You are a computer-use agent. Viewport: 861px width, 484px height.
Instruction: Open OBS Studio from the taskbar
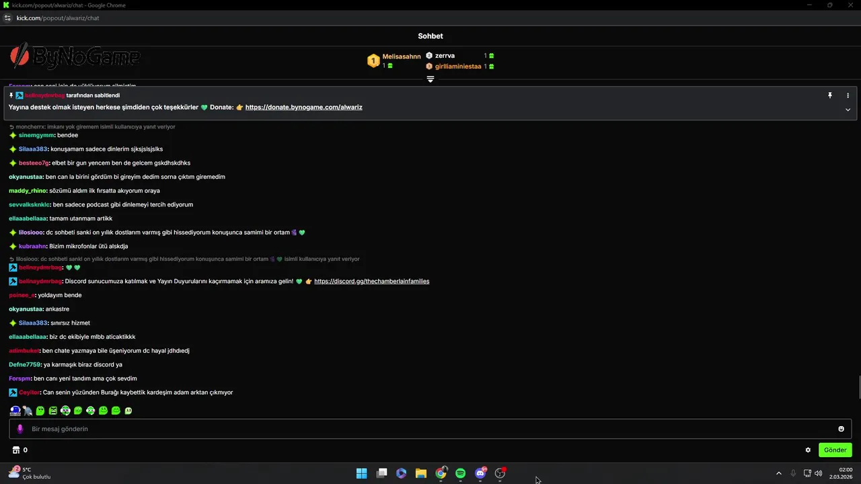click(500, 473)
